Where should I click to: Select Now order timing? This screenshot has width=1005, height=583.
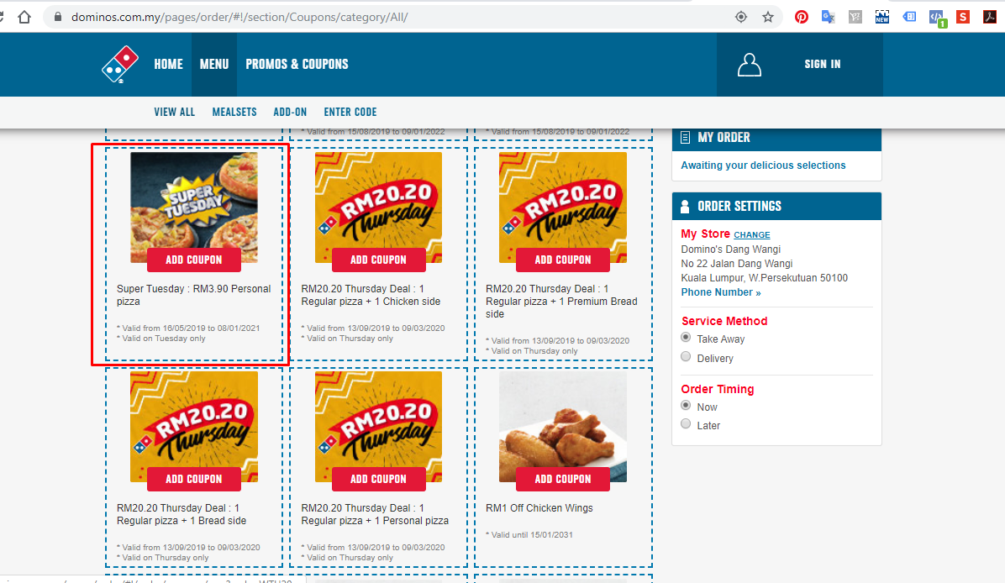(686, 406)
